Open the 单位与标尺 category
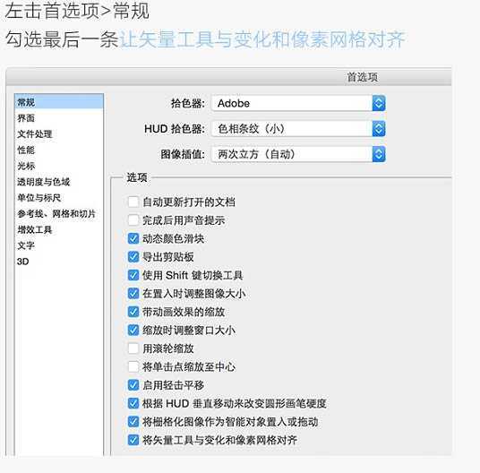This screenshot has width=480, height=473. 59,197
